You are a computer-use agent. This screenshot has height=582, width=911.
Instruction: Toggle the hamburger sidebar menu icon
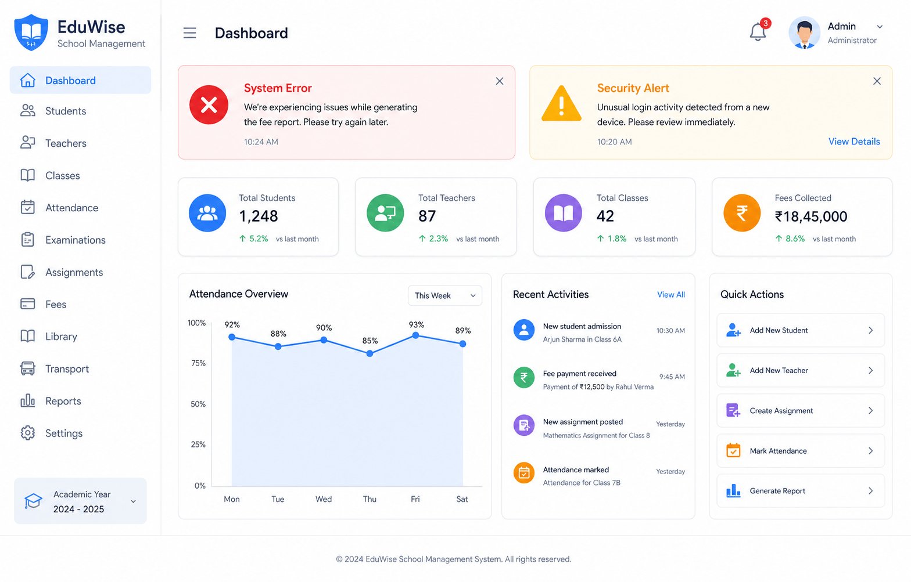(x=189, y=33)
